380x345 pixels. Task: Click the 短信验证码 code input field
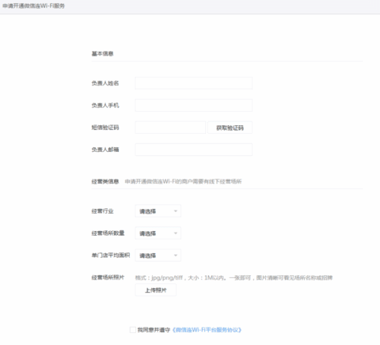pos(170,128)
